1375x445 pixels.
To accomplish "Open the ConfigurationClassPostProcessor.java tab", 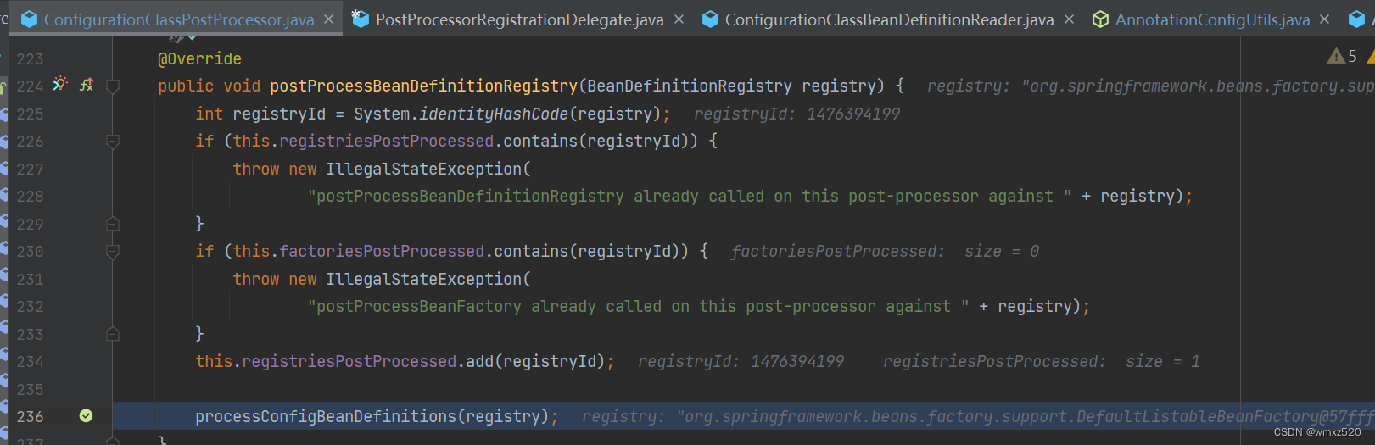I will coord(178,19).
